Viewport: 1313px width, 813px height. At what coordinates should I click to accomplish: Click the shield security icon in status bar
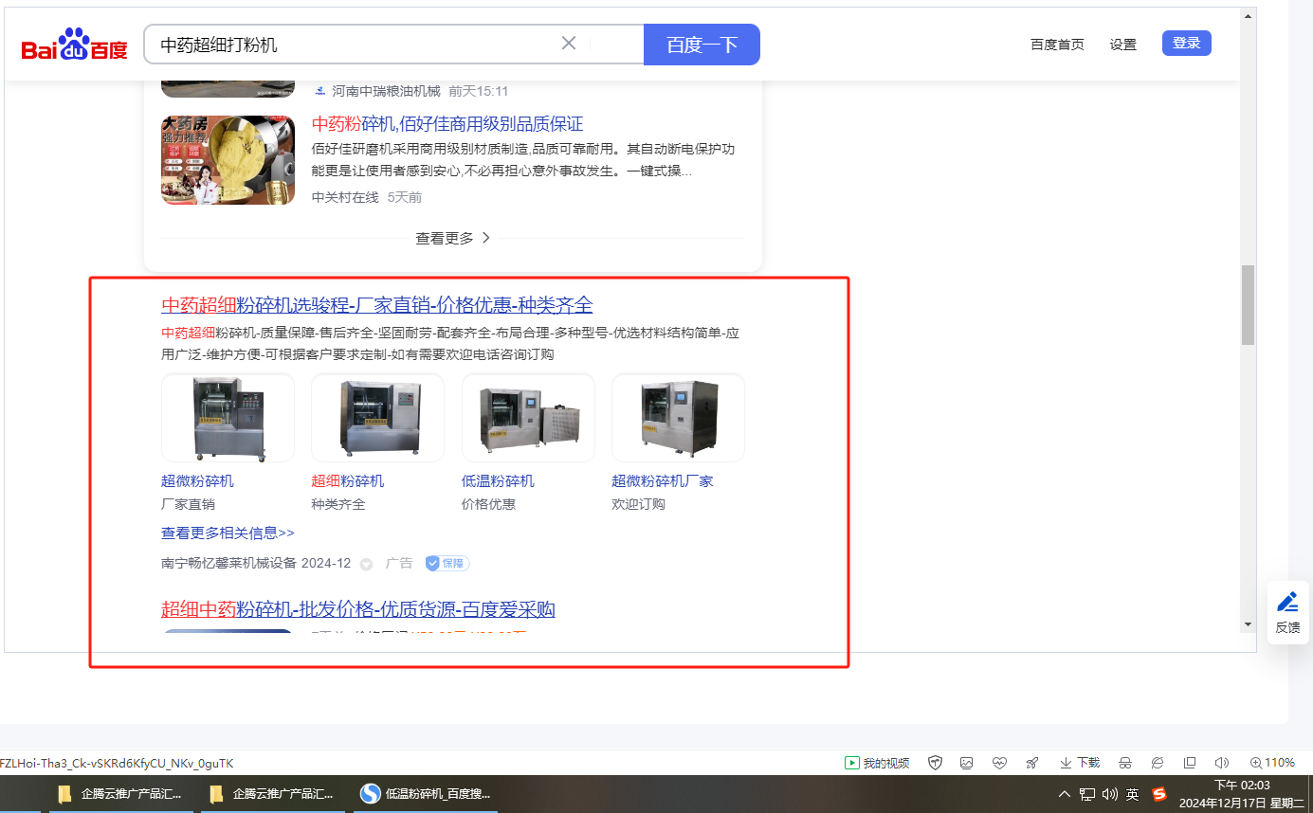pos(935,763)
